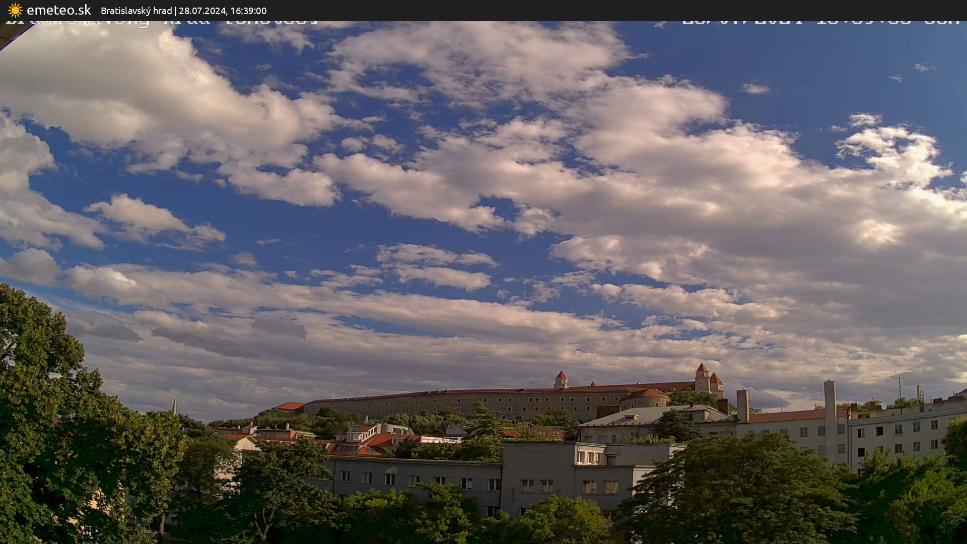Viewport: 967px width, 544px height.
Task: Click the 16:39:00 time in header
Action: pyautogui.click(x=248, y=11)
